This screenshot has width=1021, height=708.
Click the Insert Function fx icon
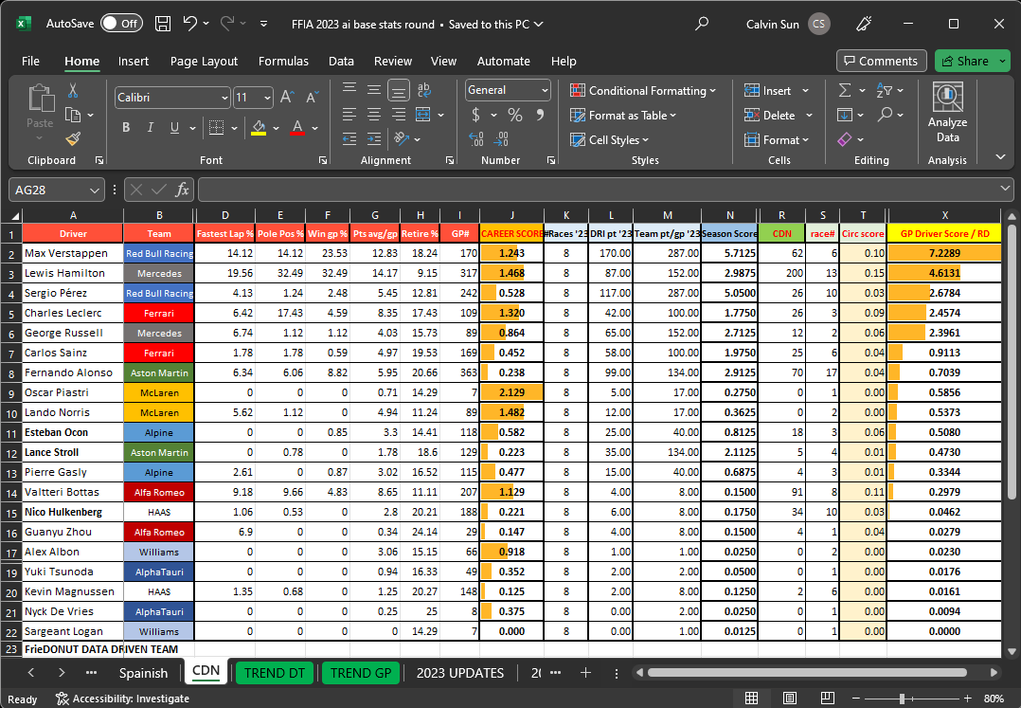pyautogui.click(x=182, y=190)
